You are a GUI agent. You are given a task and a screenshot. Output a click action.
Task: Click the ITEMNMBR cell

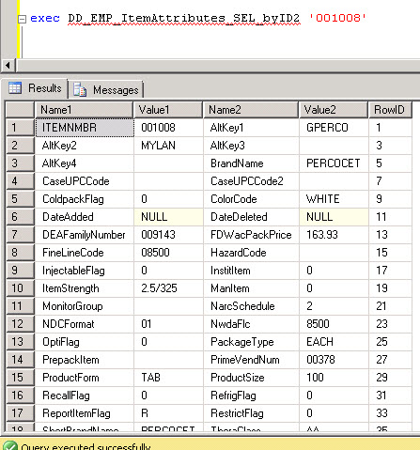coord(85,128)
